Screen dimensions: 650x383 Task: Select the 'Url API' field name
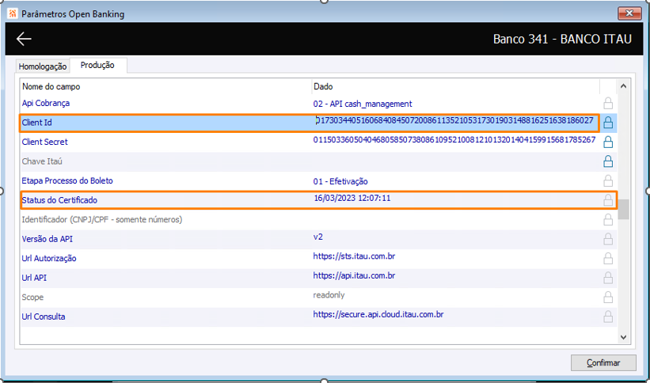tap(34, 278)
